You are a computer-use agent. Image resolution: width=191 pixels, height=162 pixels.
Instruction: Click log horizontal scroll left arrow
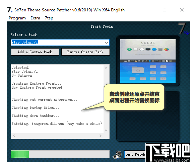click(x=14, y=136)
